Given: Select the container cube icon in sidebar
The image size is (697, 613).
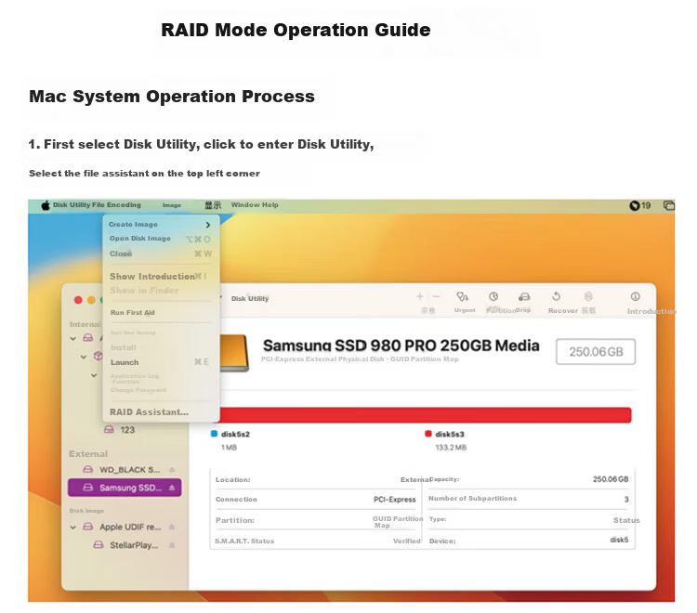Looking at the screenshot, I should coord(99,356).
